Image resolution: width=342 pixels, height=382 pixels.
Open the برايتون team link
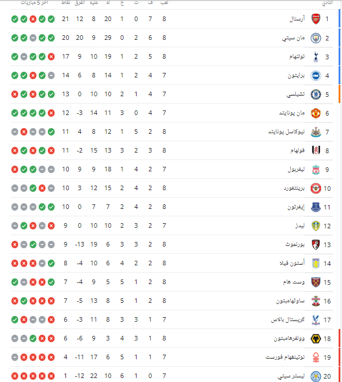coord(296,76)
